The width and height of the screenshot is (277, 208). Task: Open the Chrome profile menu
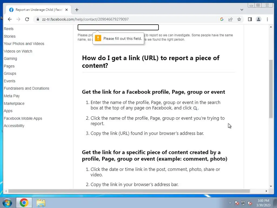(x=258, y=19)
